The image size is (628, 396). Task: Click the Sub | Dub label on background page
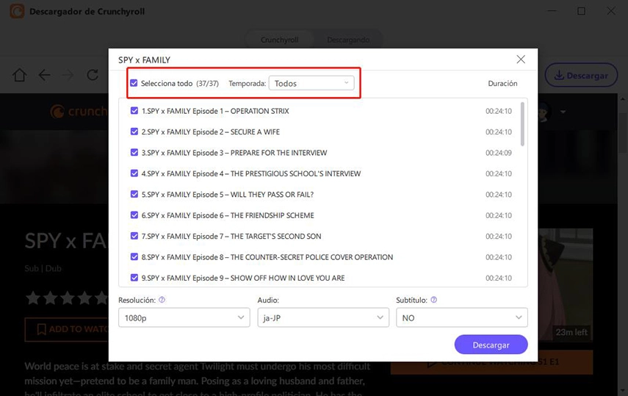pos(43,268)
